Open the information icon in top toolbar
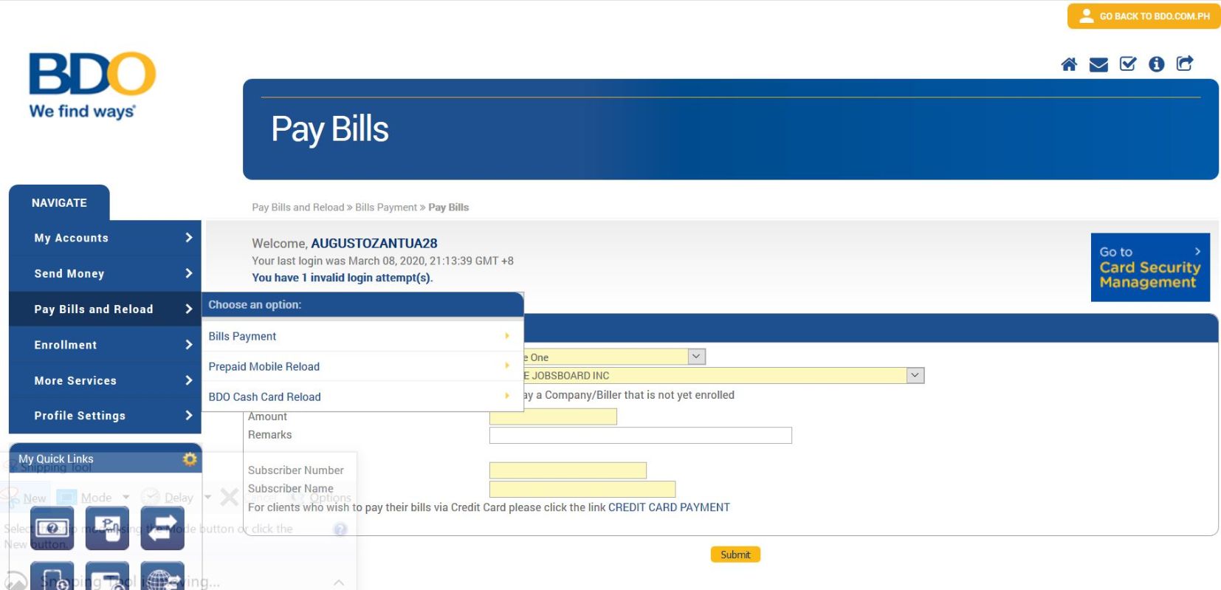Image resolution: width=1221 pixels, height=590 pixels. click(1157, 64)
